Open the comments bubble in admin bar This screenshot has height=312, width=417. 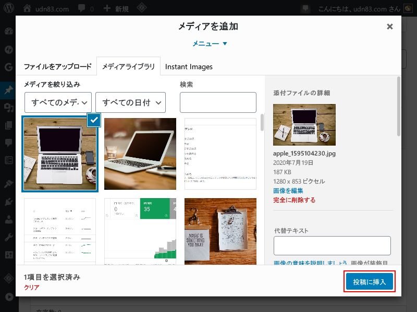point(82,8)
